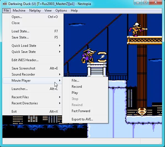165x147 pixels.
Task: Click Fast Forward in Movie Player submenu
Action: [x=85, y=111]
